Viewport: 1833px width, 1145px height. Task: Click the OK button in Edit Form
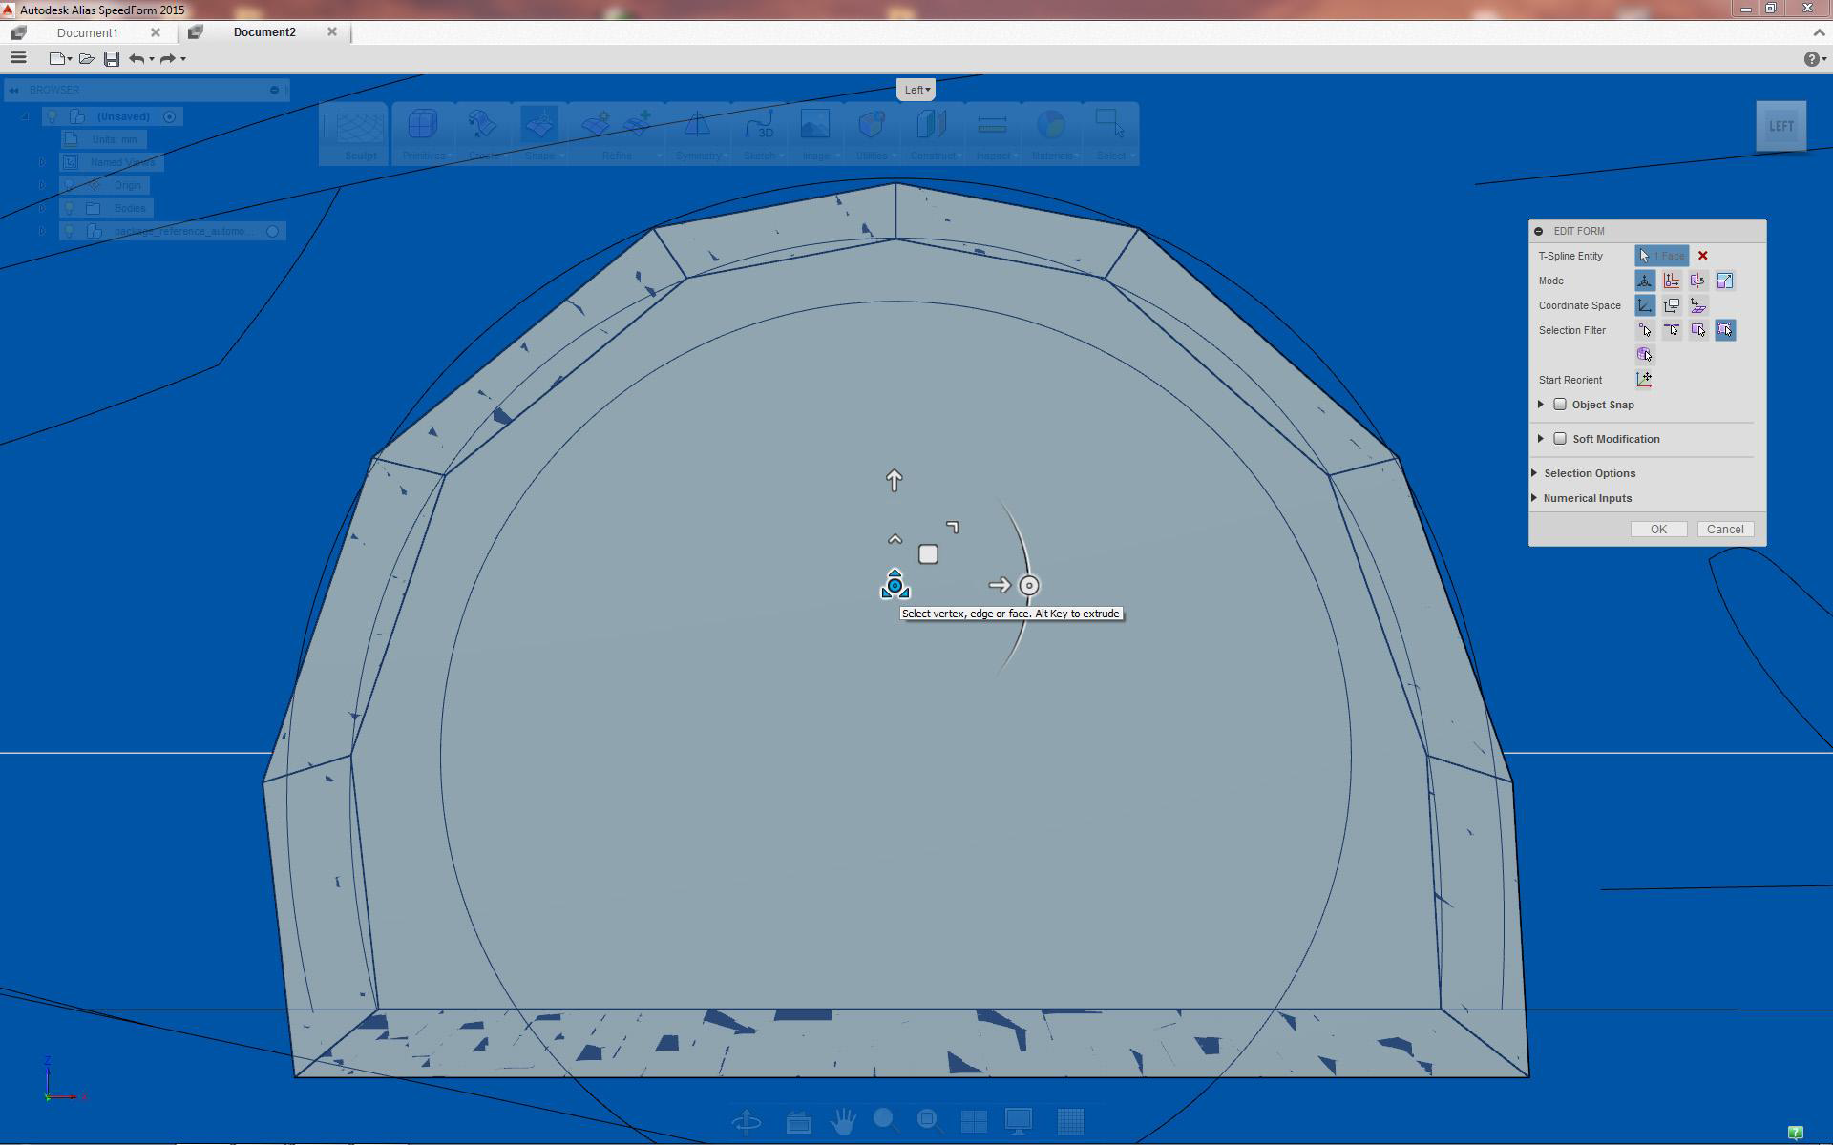[1658, 530]
